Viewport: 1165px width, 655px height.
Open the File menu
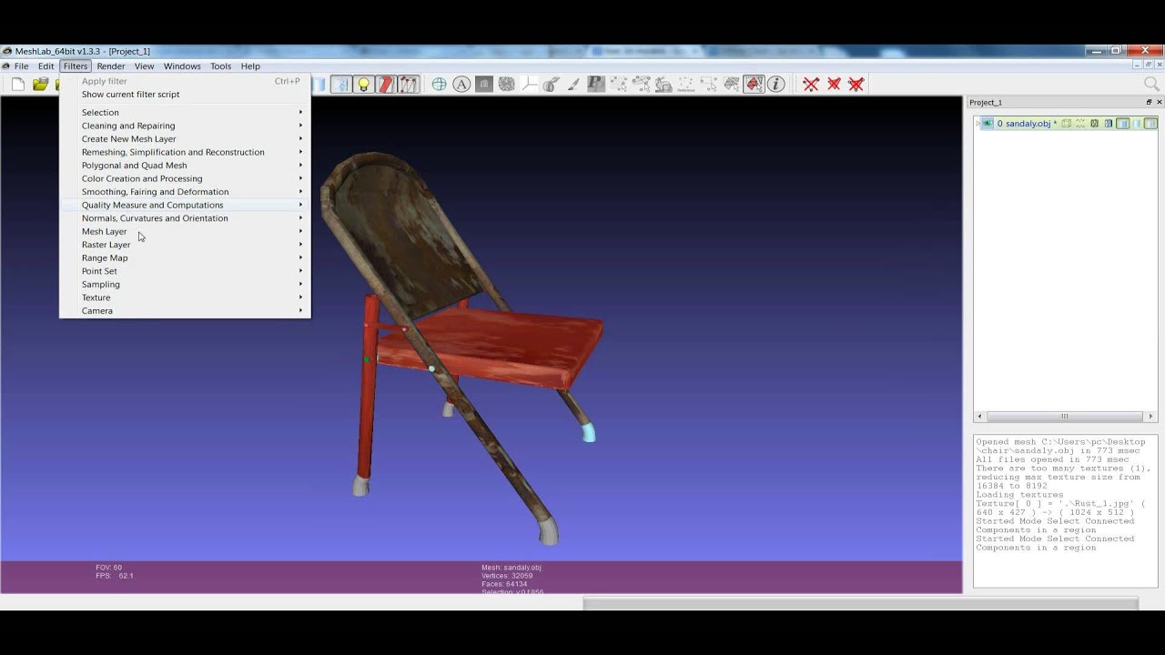tap(21, 65)
